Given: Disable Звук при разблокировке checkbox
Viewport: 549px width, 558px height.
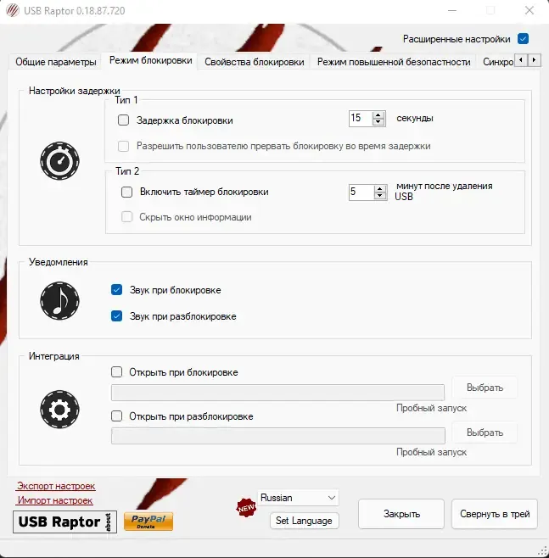Looking at the screenshot, I should [x=116, y=316].
